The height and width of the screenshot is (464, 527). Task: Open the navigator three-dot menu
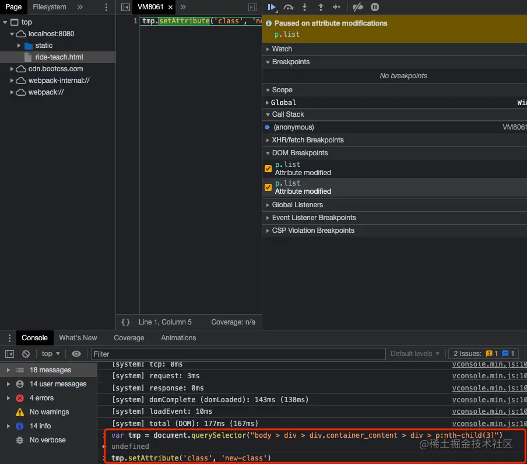click(106, 7)
